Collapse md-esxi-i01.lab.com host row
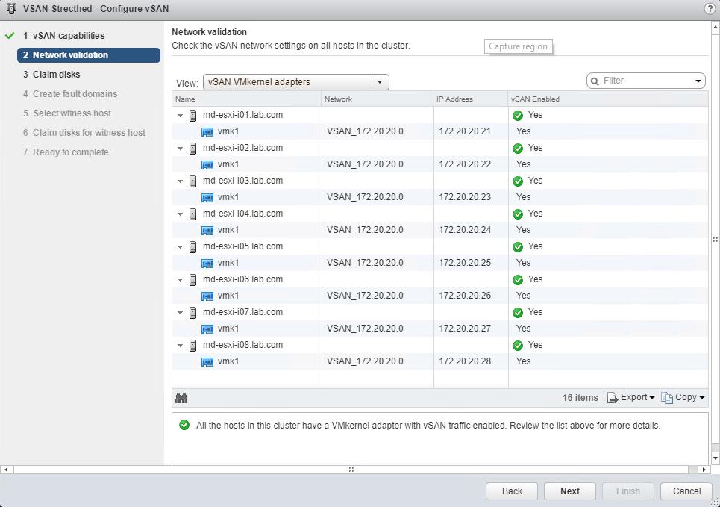The height and width of the screenshot is (507, 720). coord(180,116)
